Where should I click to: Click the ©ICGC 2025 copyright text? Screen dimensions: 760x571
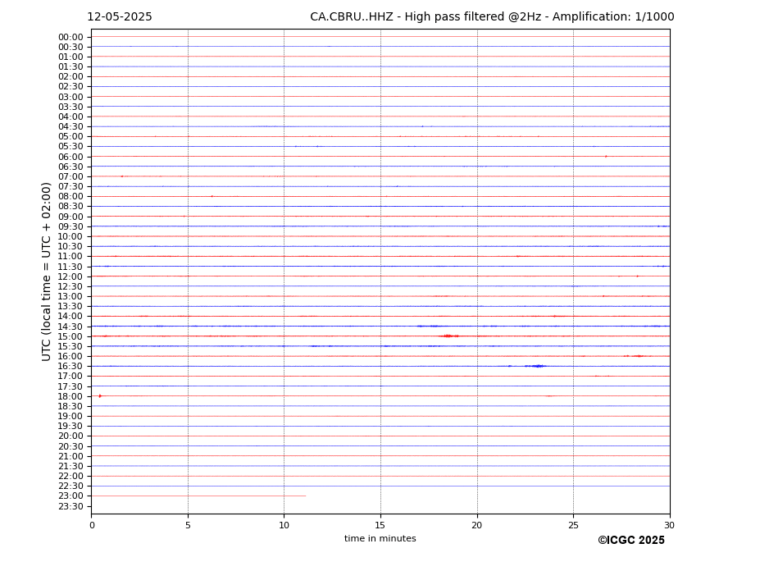[631, 541]
